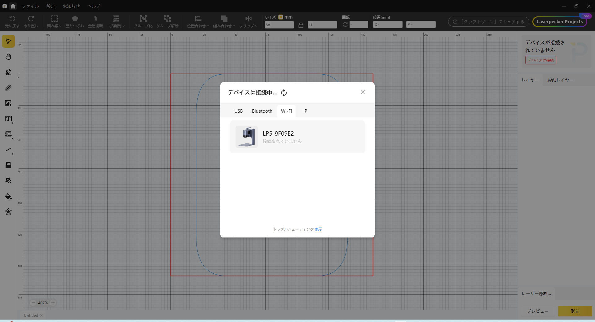The height and width of the screenshot is (322, 595).
Task: Click the undo (元に戻す) button
Action: 12,21
